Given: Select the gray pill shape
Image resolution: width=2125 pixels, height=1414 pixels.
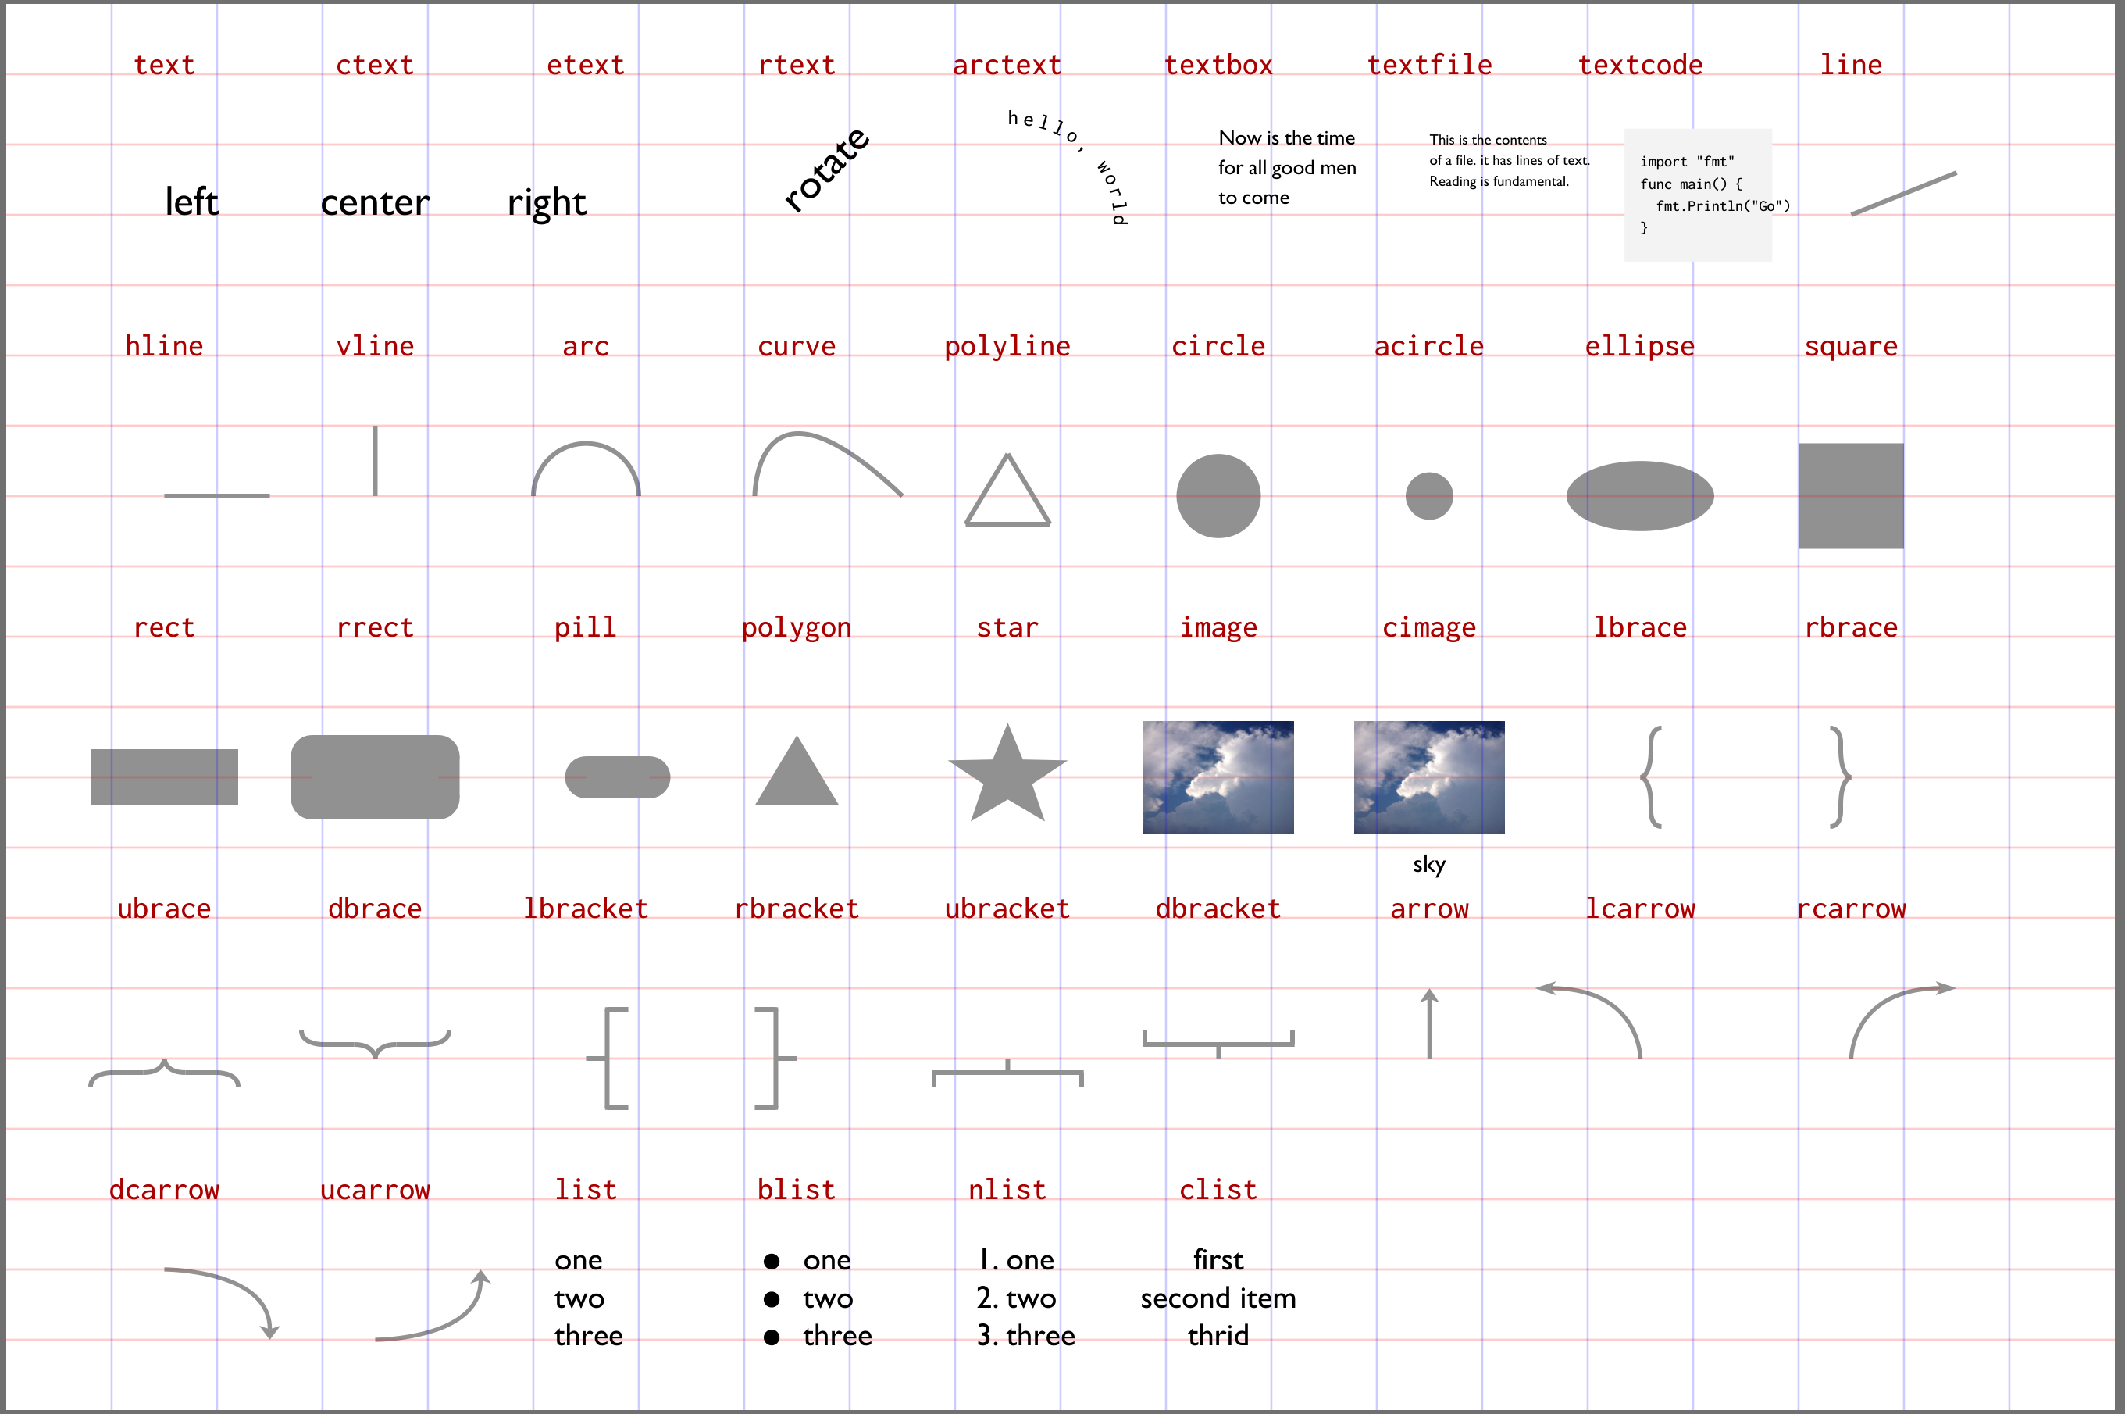Looking at the screenshot, I should pyautogui.click(x=618, y=777).
